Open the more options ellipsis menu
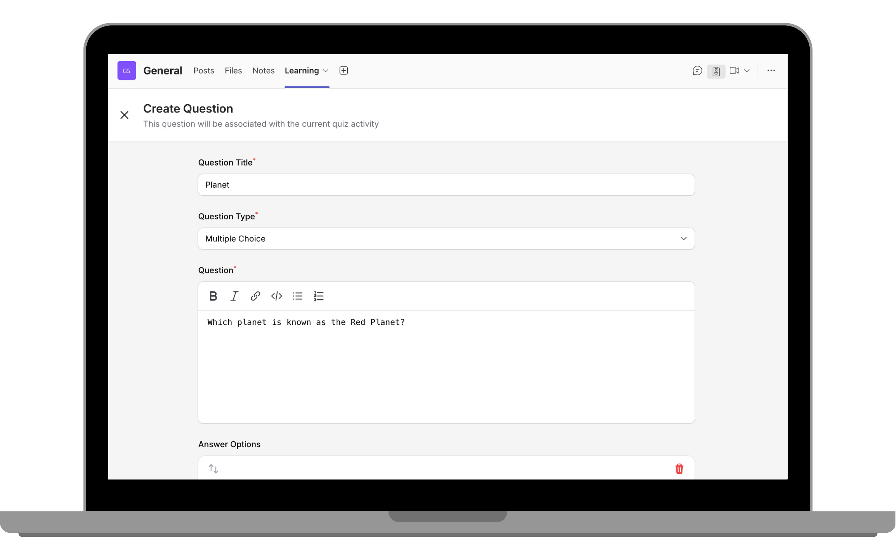 771,70
